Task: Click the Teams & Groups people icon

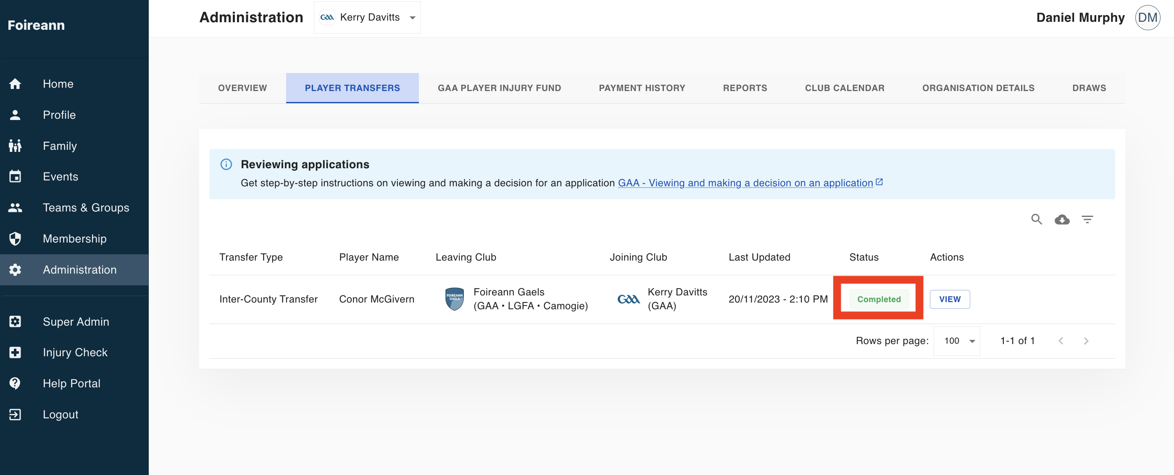Action: tap(15, 207)
